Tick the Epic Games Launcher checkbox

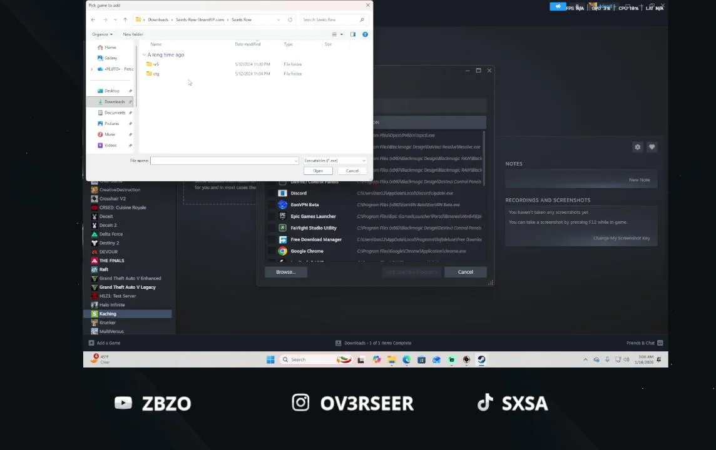click(x=271, y=217)
